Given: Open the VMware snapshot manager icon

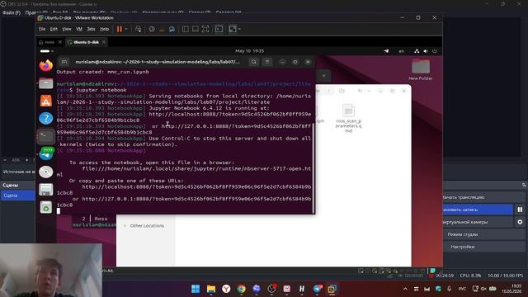Looking at the screenshot, I should click(x=172, y=30).
